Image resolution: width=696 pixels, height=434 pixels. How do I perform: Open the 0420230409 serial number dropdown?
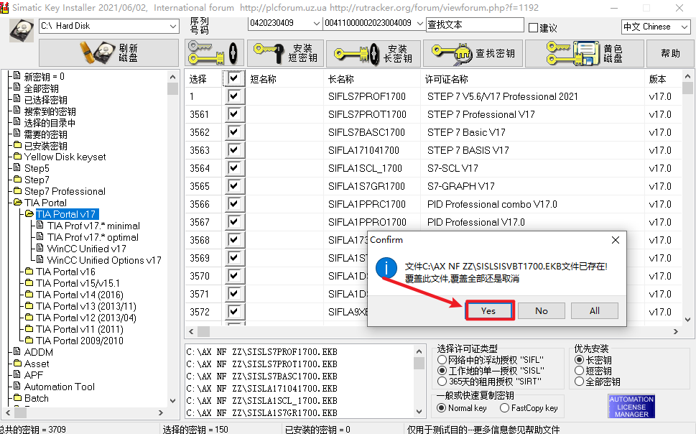(316, 24)
